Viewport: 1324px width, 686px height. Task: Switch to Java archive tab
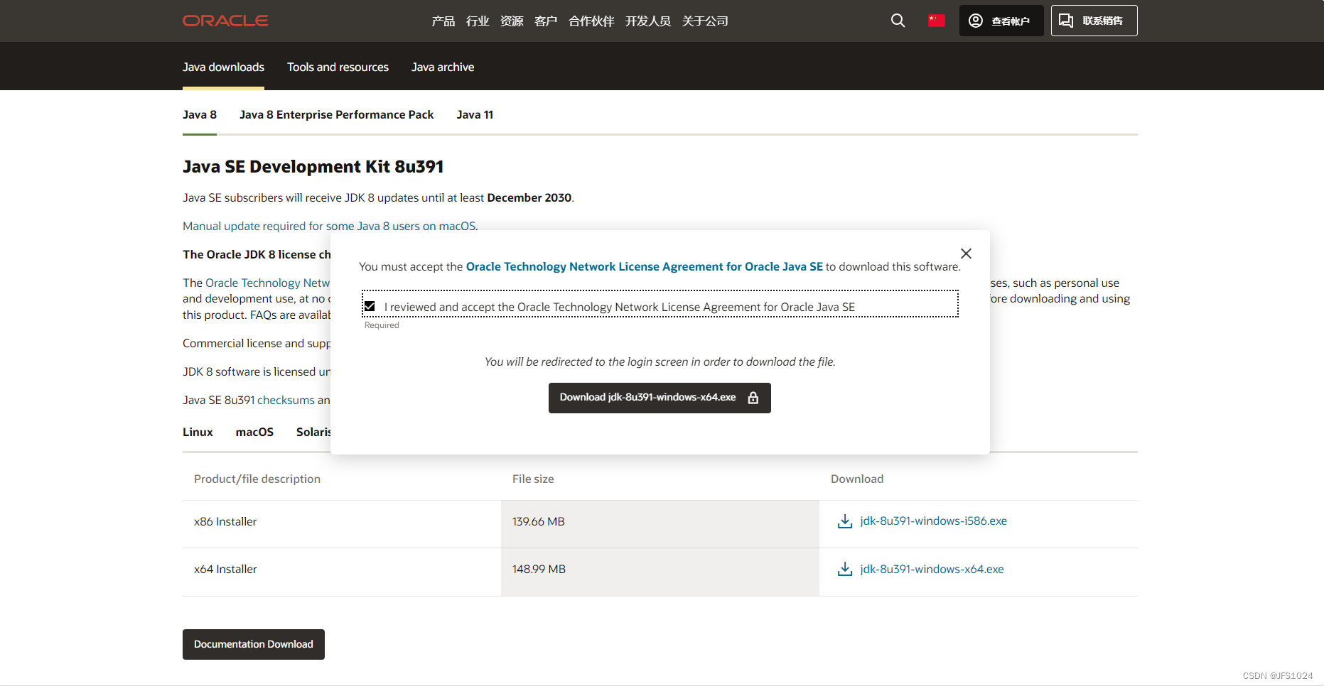pyautogui.click(x=443, y=67)
